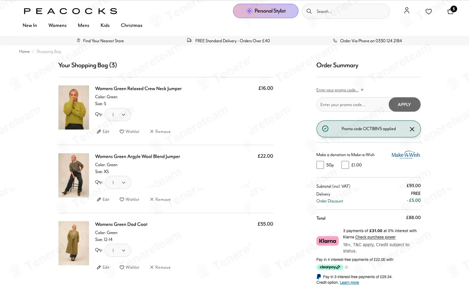Open quantity dropdown for Argyle Wool Blend Jumper
The height and width of the screenshot is (290, 469).
(x=118, y=183)
